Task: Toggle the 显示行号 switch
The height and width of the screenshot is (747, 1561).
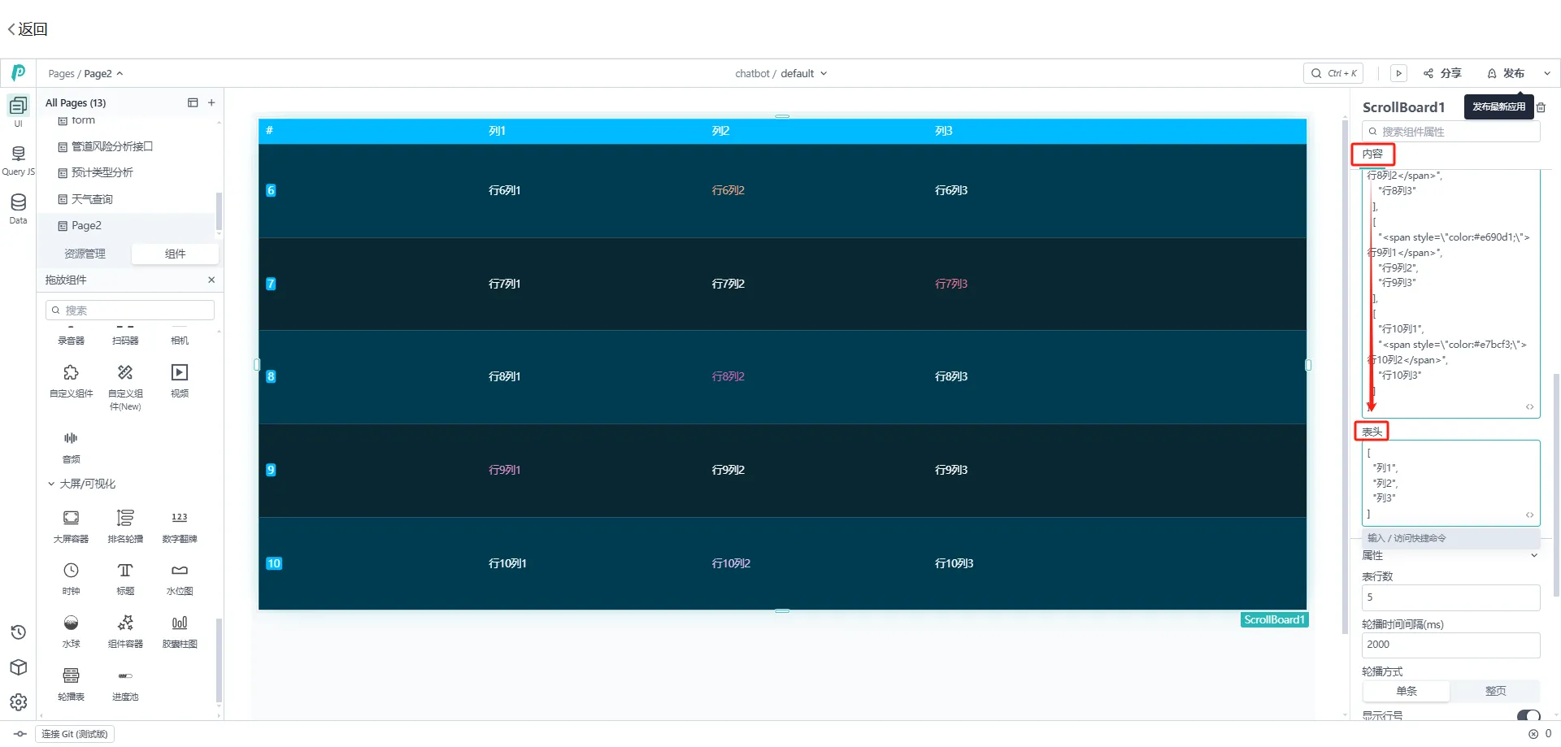Action: coord(1528,715)
